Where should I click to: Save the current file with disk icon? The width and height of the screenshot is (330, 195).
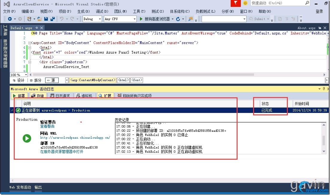tap(46, 19)
